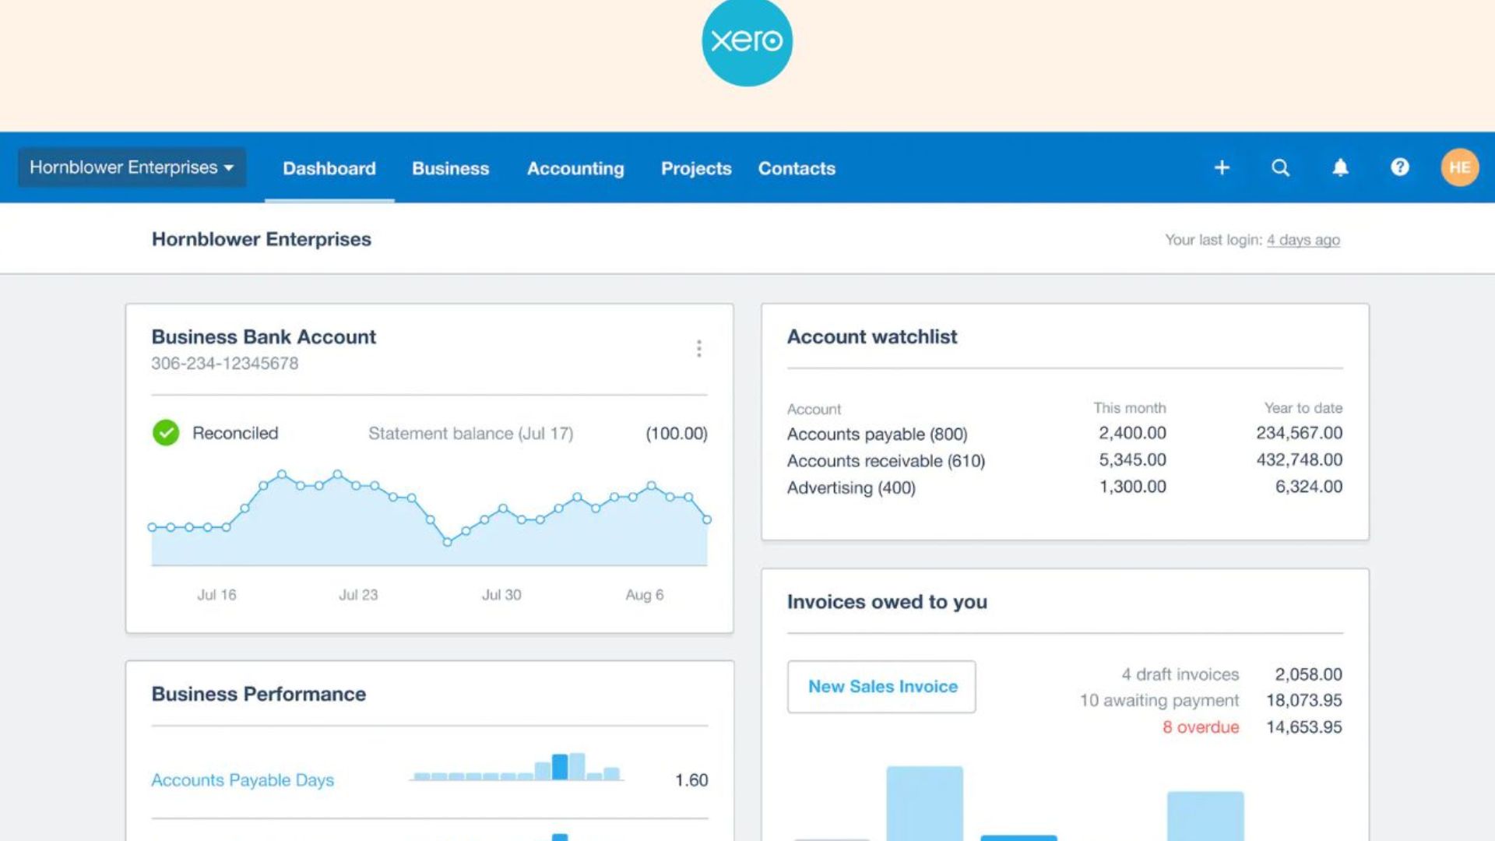Open the Business menu
Viewport: 1495px width, 841px height.
[450, 168]
